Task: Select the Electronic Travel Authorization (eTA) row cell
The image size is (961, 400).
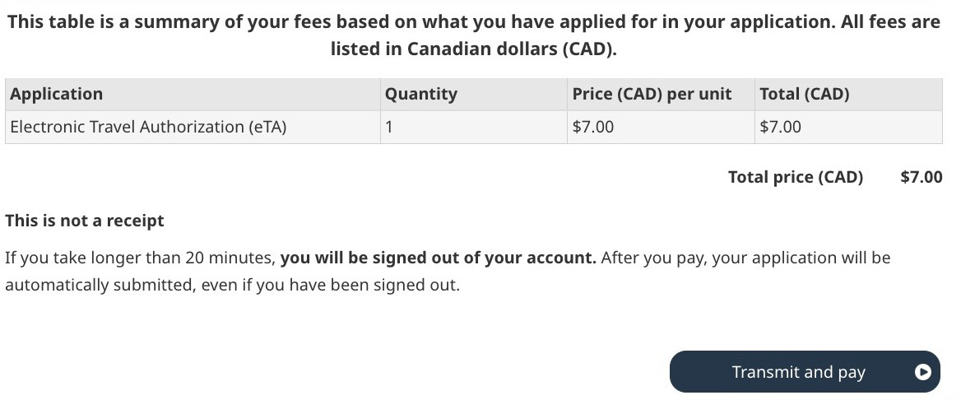Action: click(x=148, y=127)
